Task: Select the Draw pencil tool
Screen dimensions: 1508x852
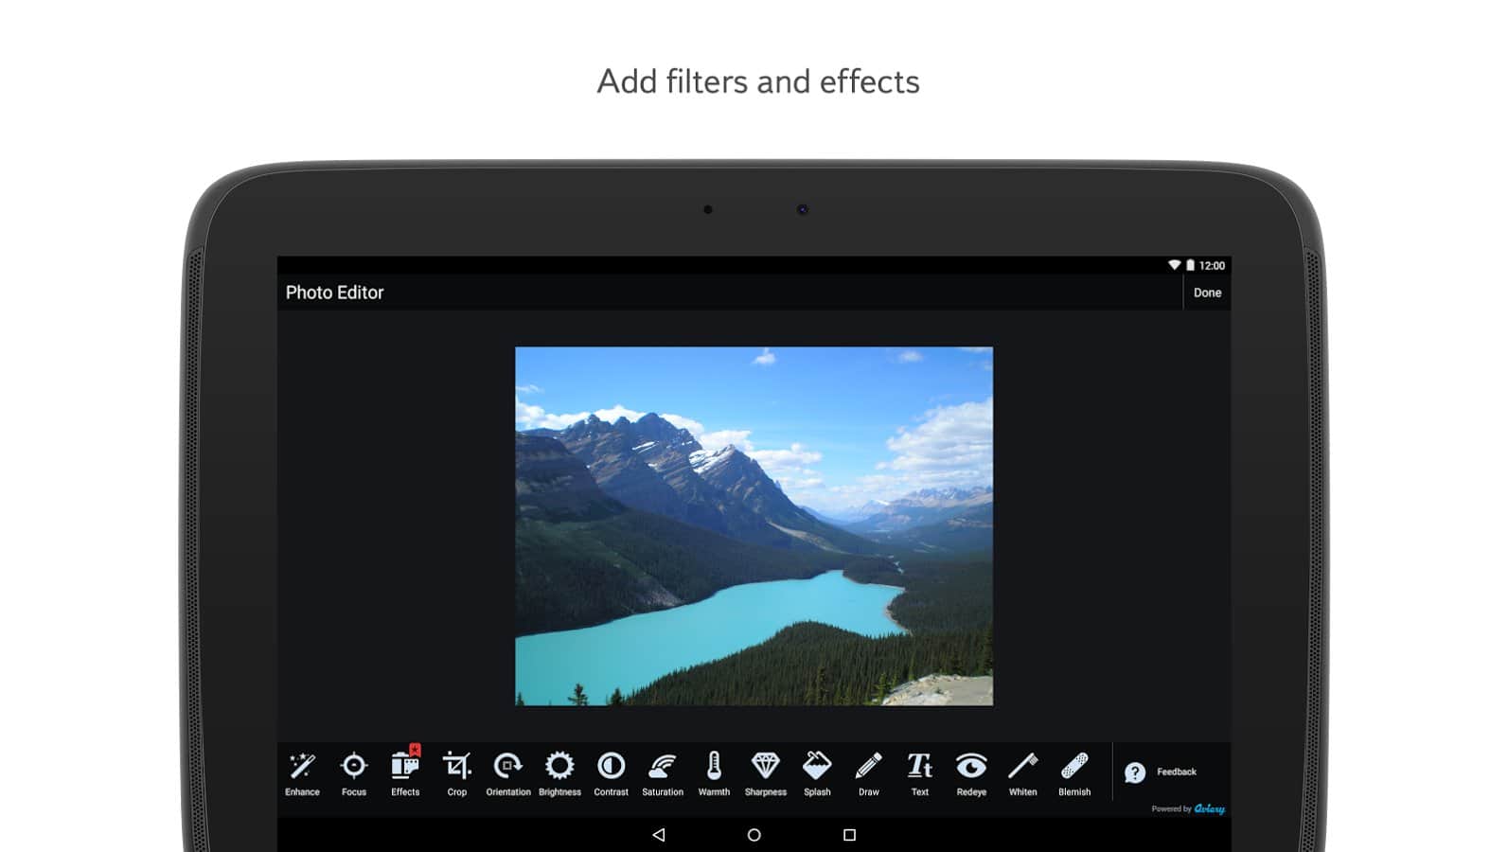Action: pyautogui.click(x=868, y=772)
